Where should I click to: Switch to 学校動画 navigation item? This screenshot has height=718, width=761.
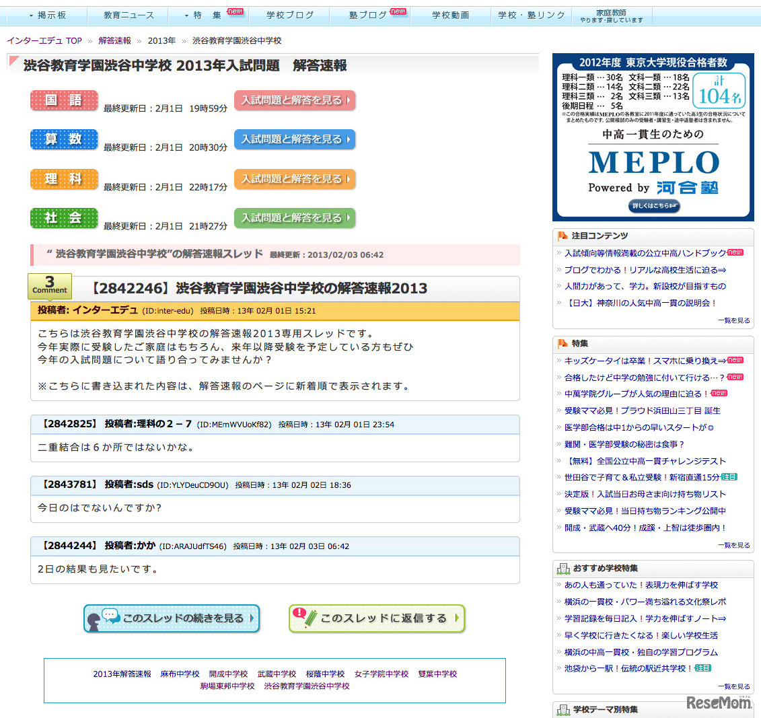point(450,13)
